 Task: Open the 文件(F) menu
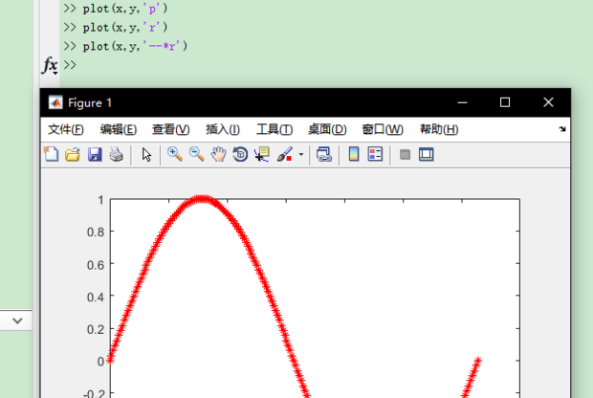pyautogui.click(x=66, y=129)
